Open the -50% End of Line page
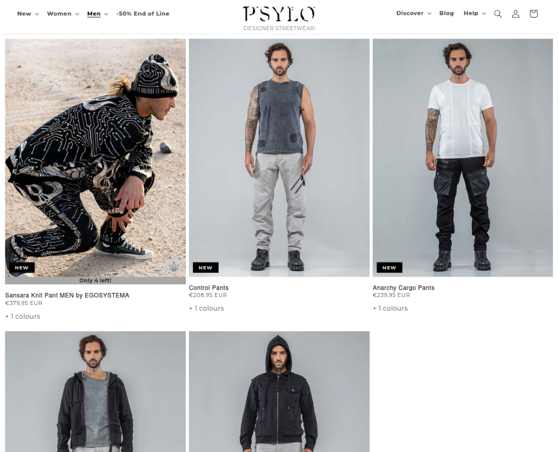 (x=143, y=14)
